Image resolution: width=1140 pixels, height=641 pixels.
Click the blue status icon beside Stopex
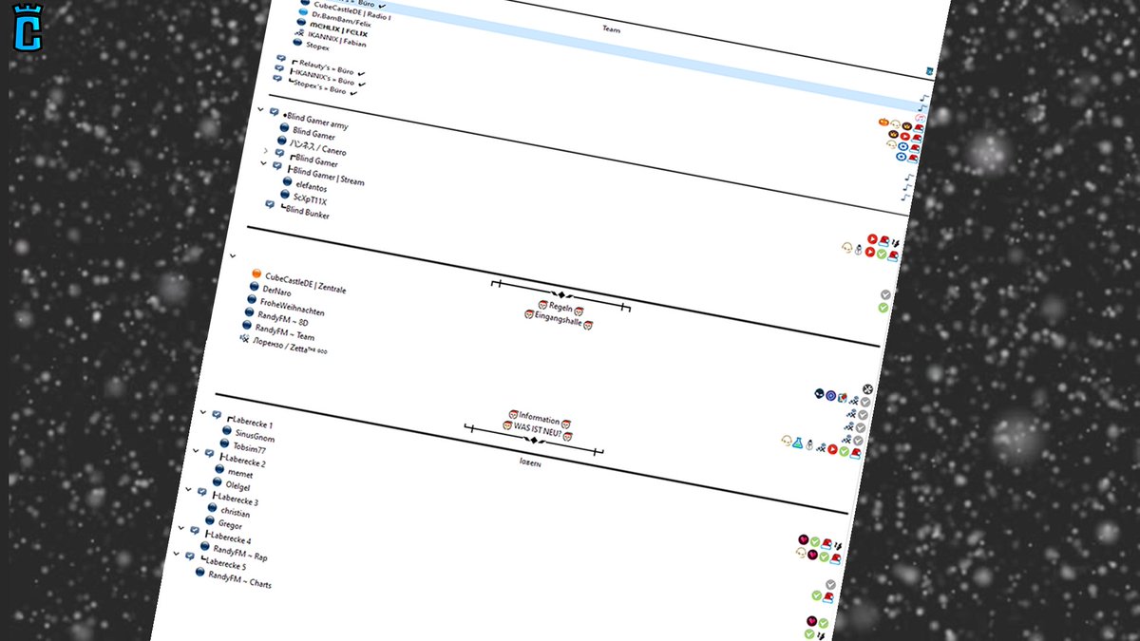(x=297, y=43)
